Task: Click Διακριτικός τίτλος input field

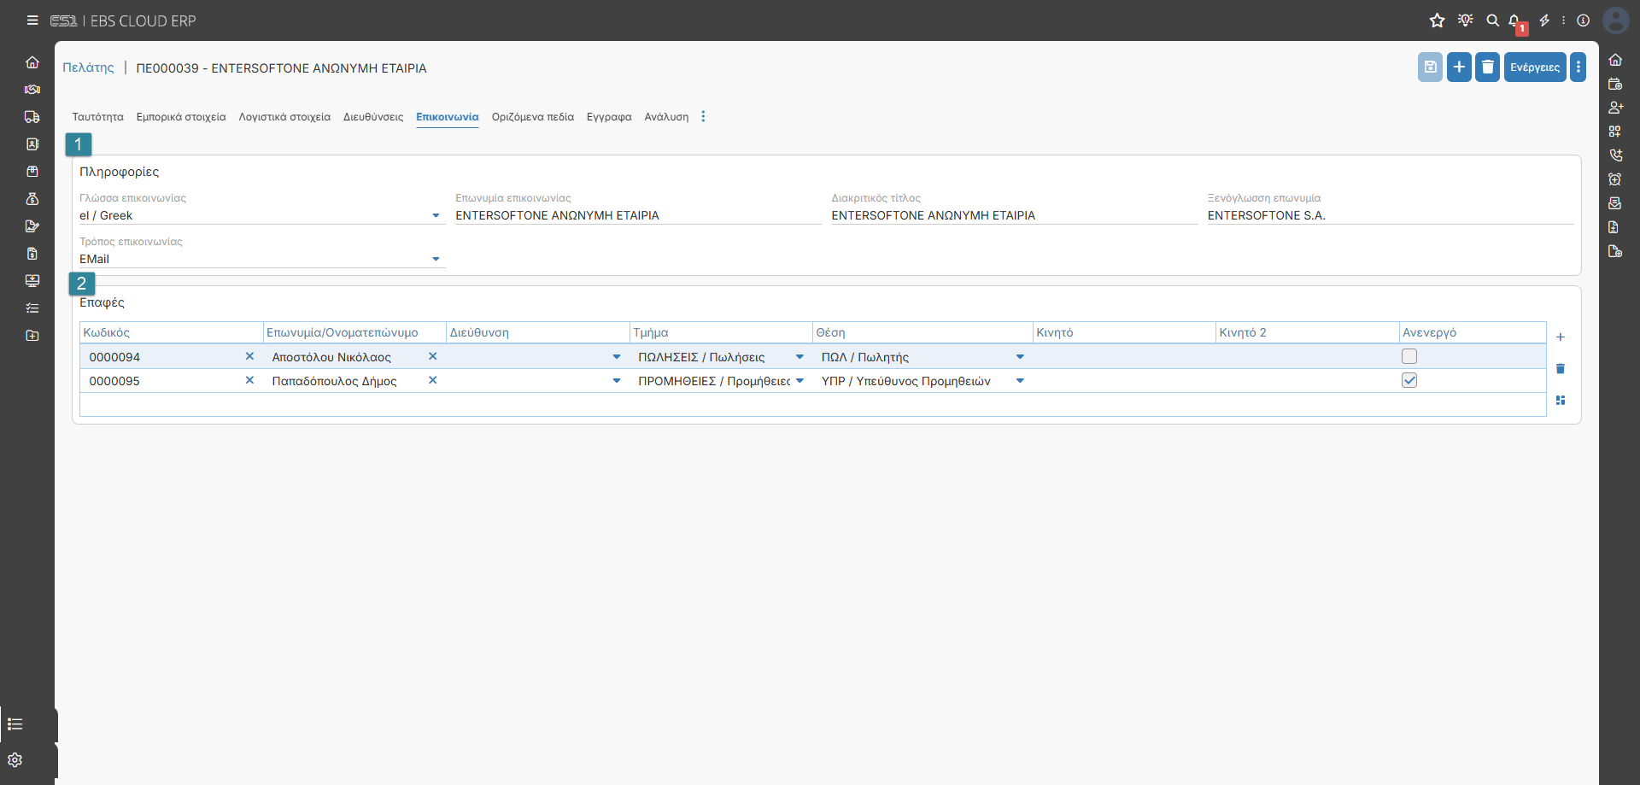Action: (1014, 216)
